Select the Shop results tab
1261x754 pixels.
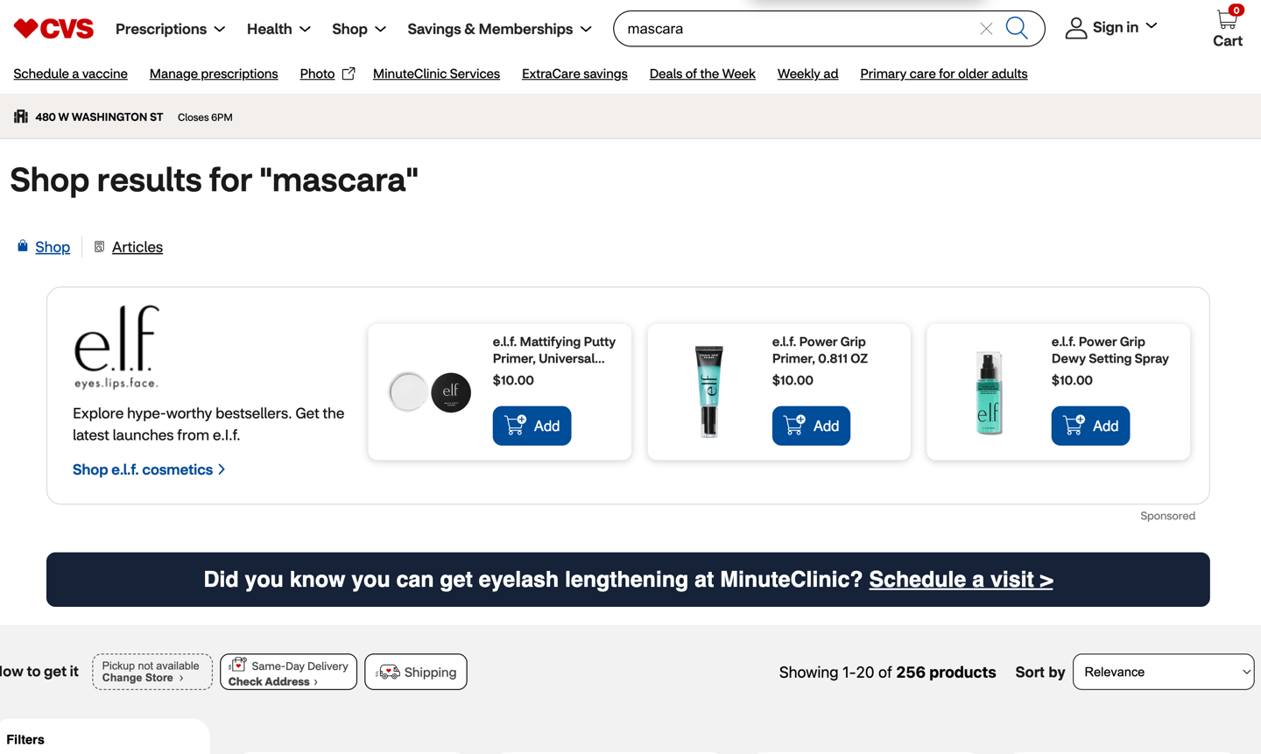[x=53, y=247]
